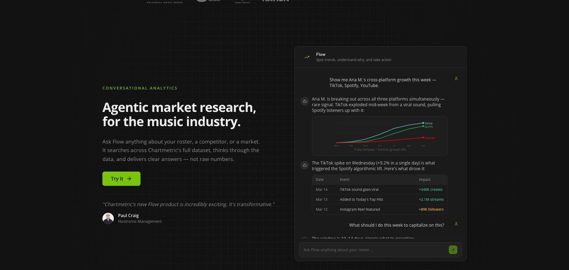Click the 'Event' column header
This screenshot has width=569, height=270.
(x=345, y=179)
